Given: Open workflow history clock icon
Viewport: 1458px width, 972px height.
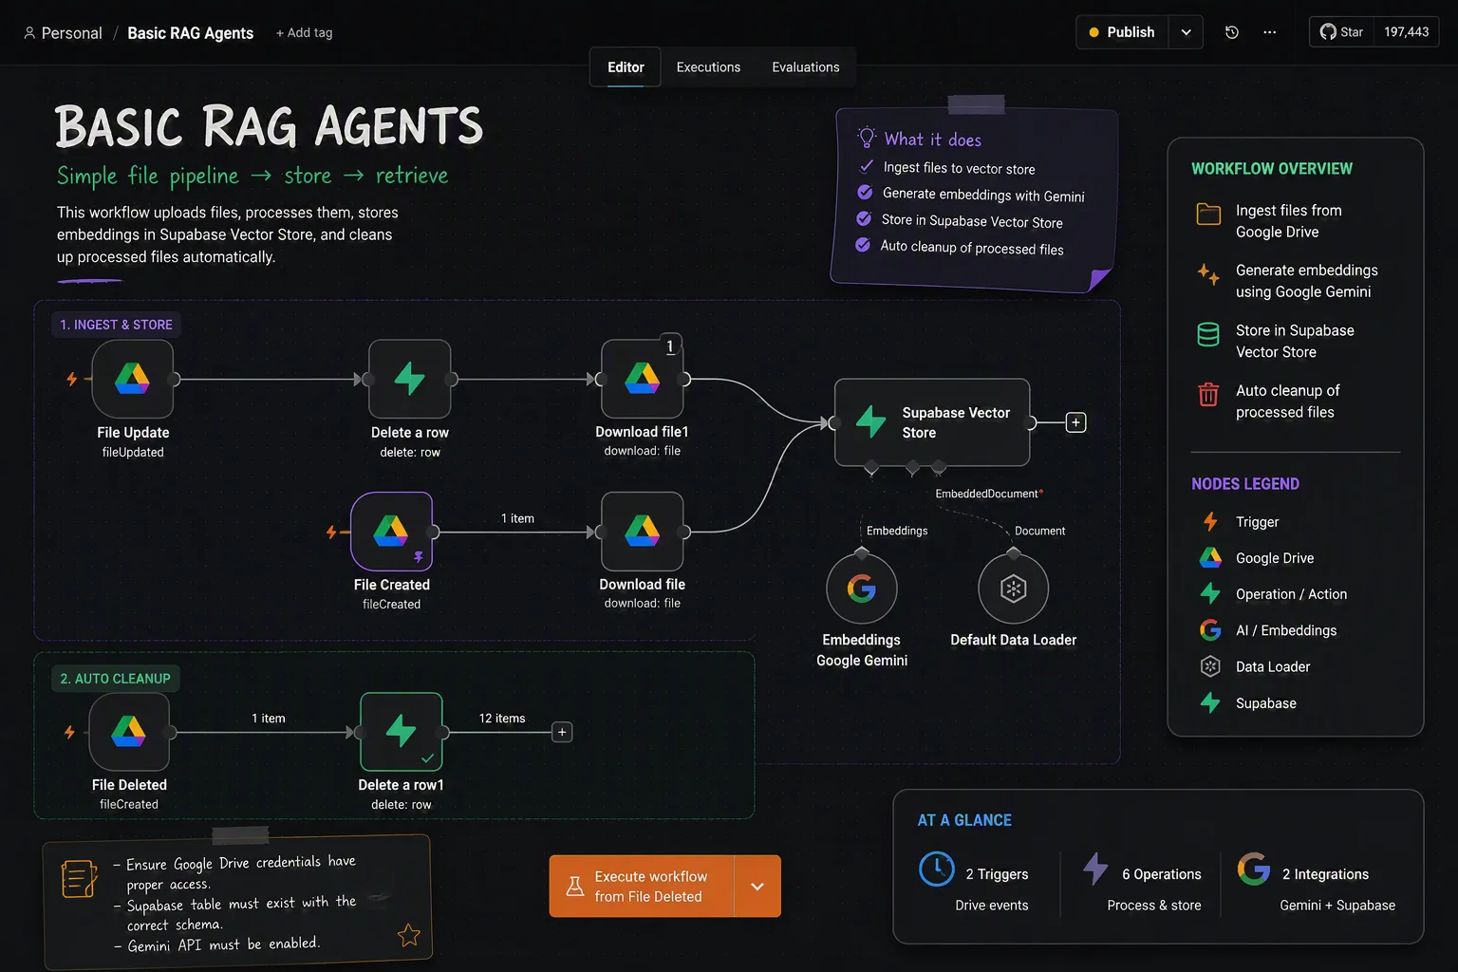Looking at the screenshot, I should coord(1232,32).
